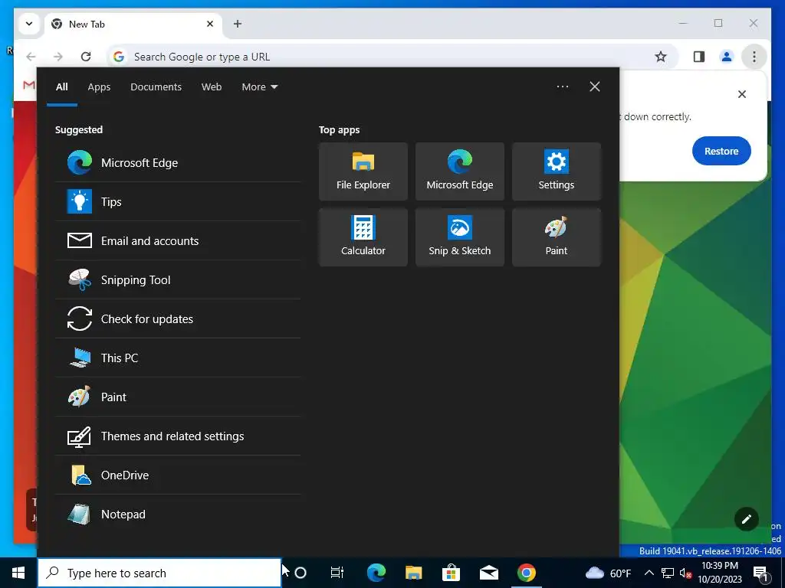Click the Cortana circle on taskbar
The width and height of the screenshot is (785, 588).
pos(301,573)
